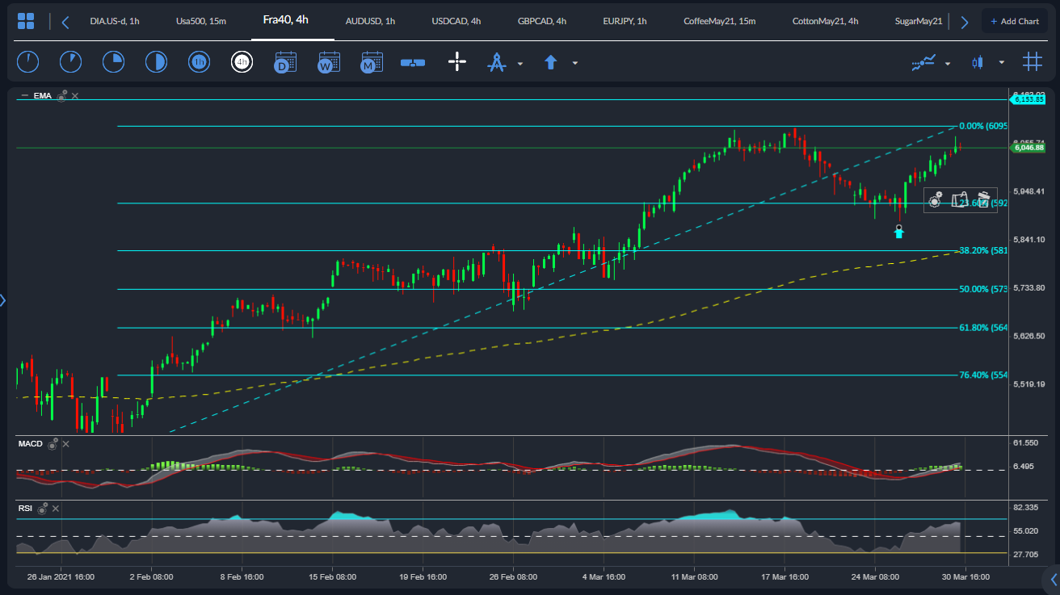The width and height of the screenshot is (1060, 595).
Task: Click the MACD panel title
Action: tap(31, 444)
